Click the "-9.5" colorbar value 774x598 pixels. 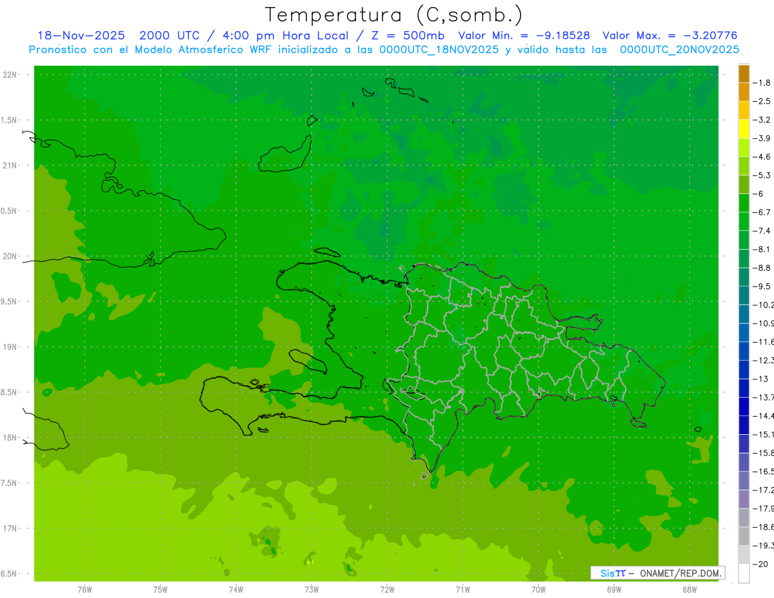point(762,286)
